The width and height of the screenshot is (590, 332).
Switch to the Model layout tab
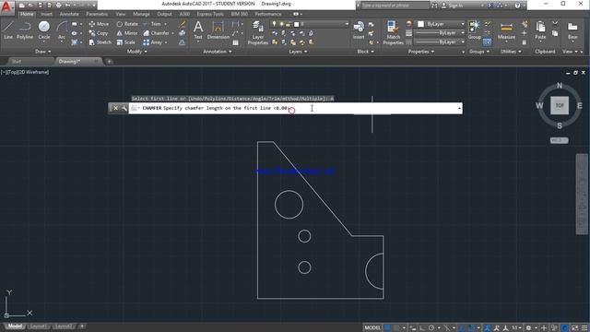pos(15,326)
